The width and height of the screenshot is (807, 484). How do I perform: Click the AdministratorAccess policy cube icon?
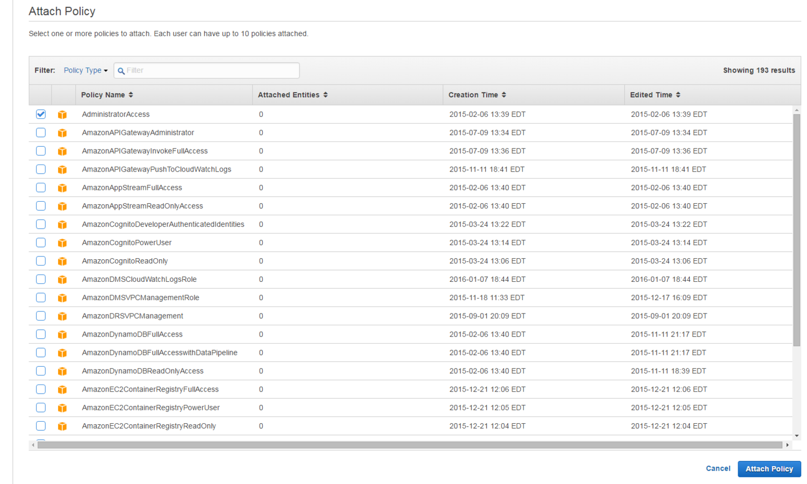pyautogui.click(x=62, y=115)
